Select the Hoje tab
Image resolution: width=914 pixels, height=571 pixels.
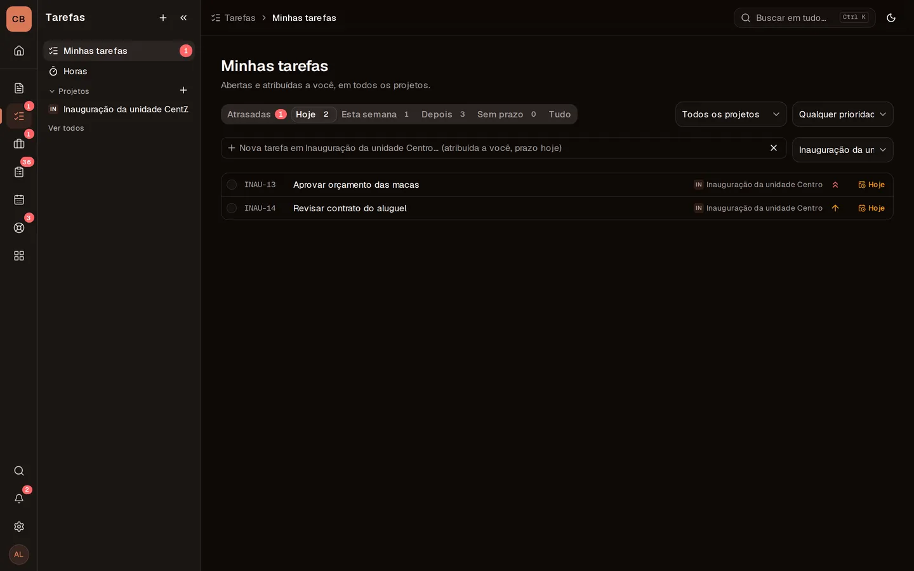click(314, 114)
